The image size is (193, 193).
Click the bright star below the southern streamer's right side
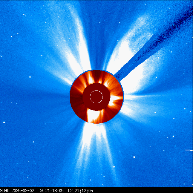(x=114, y=167)
